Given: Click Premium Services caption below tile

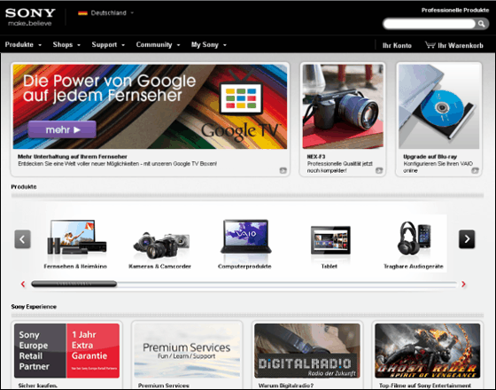Looking at the screenshot, I should [x=164, y=386].
